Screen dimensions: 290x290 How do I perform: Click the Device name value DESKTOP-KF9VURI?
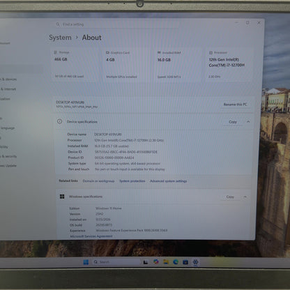(x=108, y=135)
